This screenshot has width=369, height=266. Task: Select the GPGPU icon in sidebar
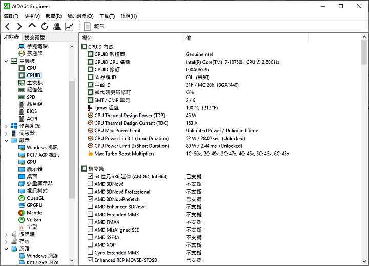pos(22,205)
